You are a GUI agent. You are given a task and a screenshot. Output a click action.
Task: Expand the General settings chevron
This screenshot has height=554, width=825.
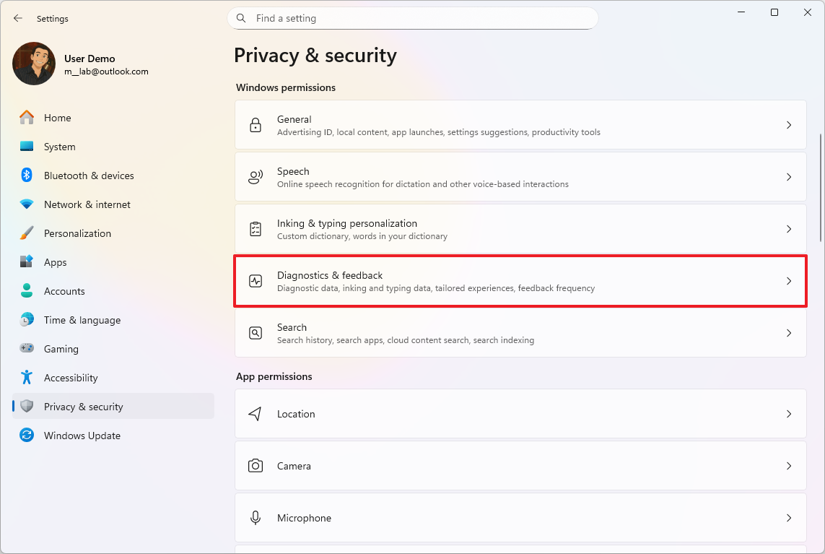tap(789, 125)
